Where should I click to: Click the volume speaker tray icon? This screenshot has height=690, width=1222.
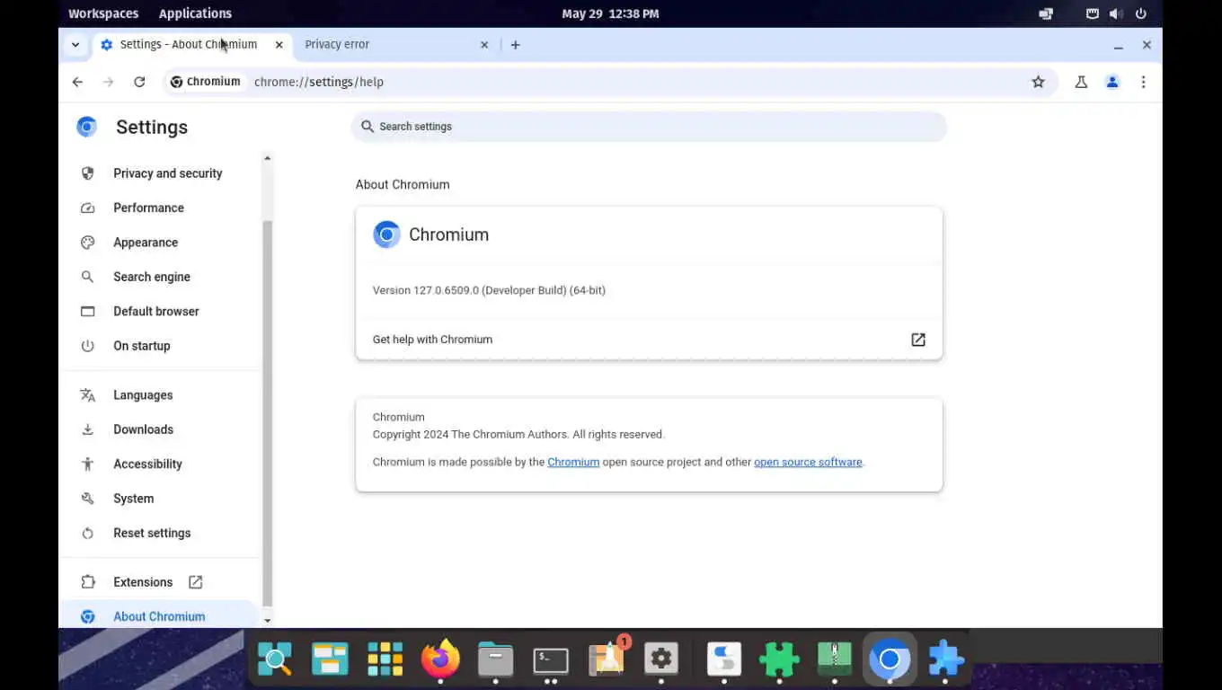point(1116,13)
